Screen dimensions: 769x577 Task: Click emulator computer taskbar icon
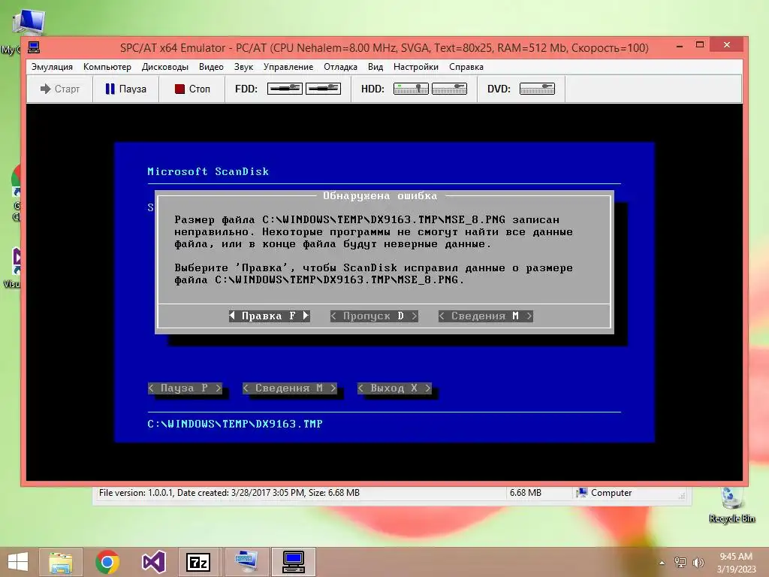[x=294, y=562]
